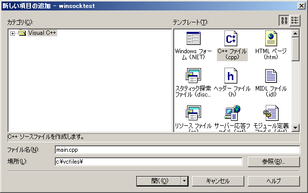Viewport: 308px width, 193px height.
Task: Select the resource file template icon
Action: [x=193, y=113]
